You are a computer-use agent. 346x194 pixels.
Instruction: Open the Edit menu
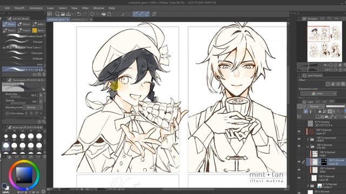[7, 8]
